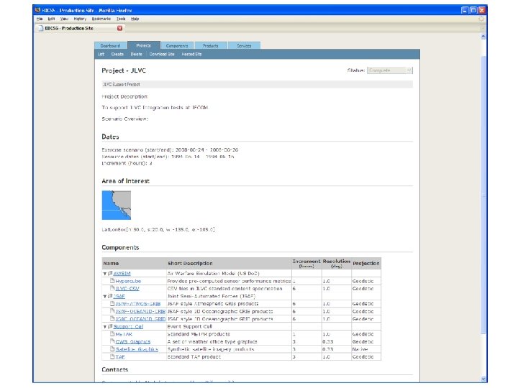
Task: Click the scroll up arrow of the page scrollbar
Action: [x=483, y=37]
